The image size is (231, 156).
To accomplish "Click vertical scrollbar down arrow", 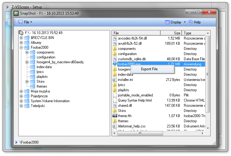I will tap(208, 128).
